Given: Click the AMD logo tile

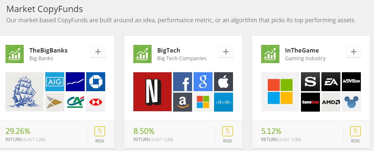Looking at the screenshot, I should pos(331,102).
